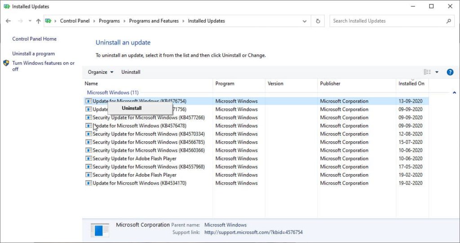Image resolution: width=460 pixels, height=243 pixels.
Task: Sort by the Publisher column header
Action: coord(356,83)
